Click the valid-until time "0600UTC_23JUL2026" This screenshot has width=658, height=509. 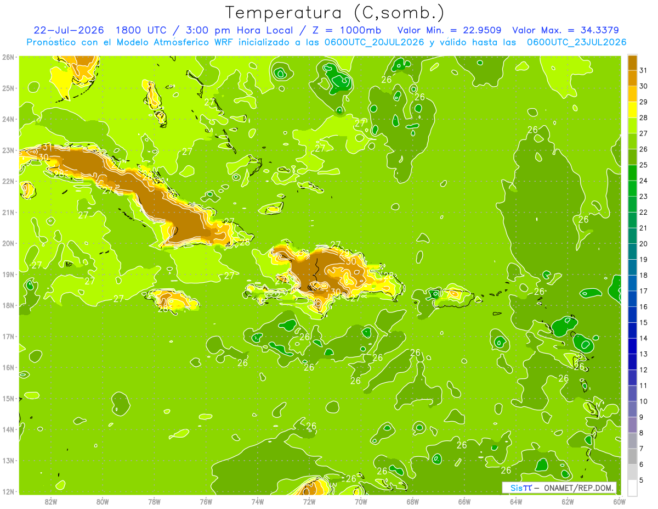pyautogui.click(x=576, y=42)
